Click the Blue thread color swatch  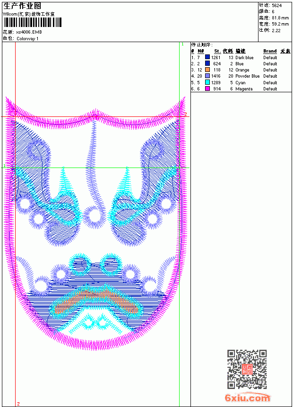[x=207, y=63]
